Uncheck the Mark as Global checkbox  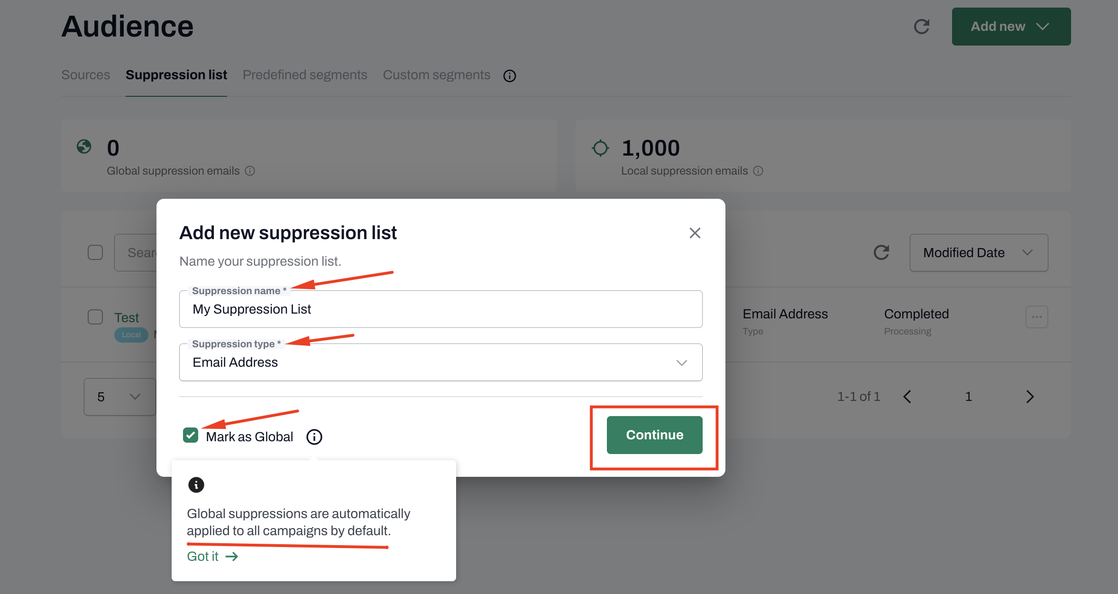(x=191, y=435)
